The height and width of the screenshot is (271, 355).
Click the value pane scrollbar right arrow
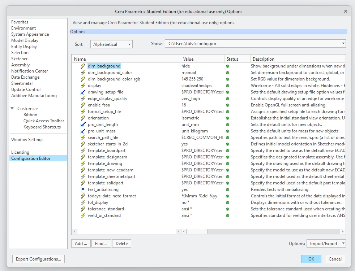pyautogui.click(x=343, y=231)
